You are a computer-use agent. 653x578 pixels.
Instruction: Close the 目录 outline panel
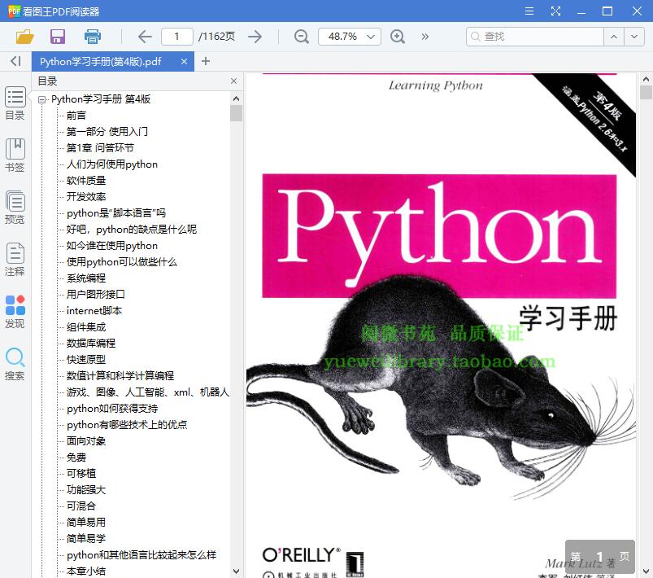(233, 81)
